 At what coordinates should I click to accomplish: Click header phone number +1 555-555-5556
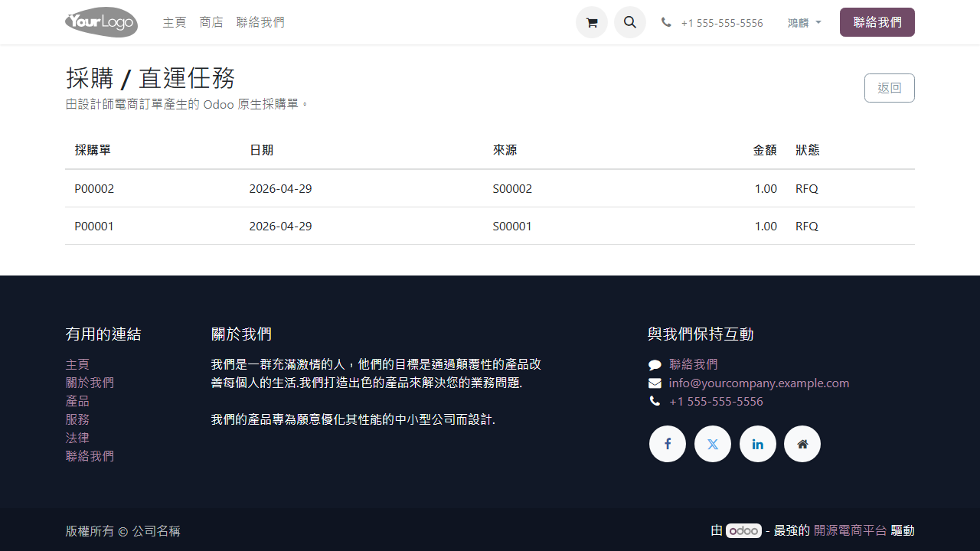click(x=722, y=23)
